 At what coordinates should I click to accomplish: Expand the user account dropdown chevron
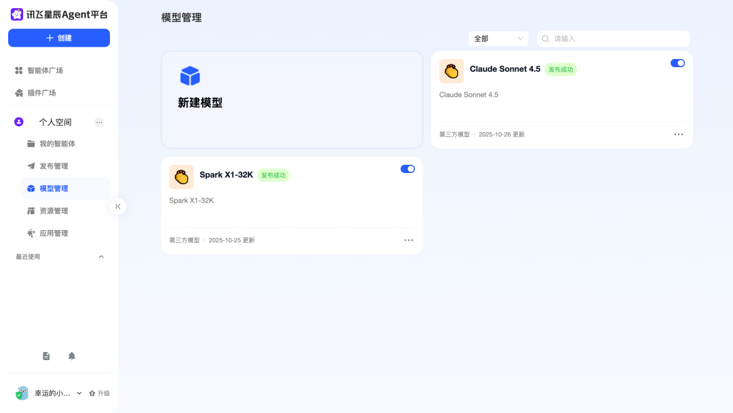click(x=79, y=393)
